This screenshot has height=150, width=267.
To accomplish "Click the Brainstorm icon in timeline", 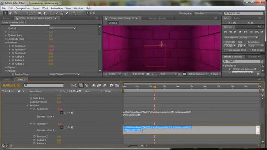I will click(x=111, y=85).
